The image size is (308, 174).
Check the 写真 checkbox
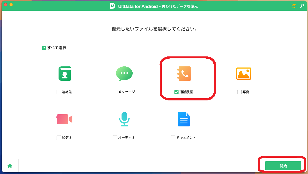(x=239, y=92)
